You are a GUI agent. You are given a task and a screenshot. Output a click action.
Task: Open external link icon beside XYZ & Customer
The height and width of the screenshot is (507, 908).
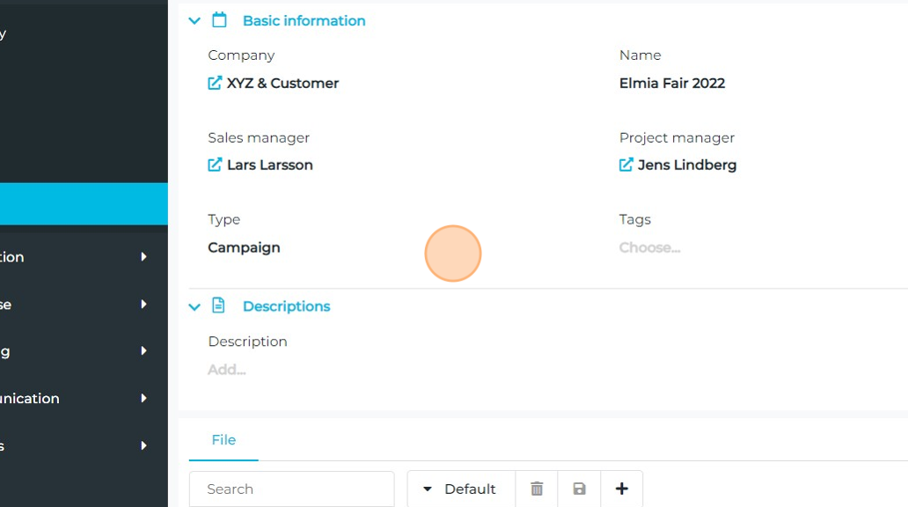(x=215, y=83)
